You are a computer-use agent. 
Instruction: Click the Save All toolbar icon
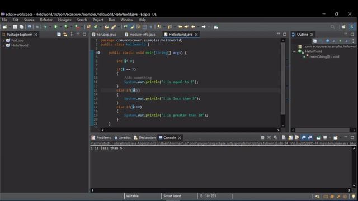click(x=21, y=27)
